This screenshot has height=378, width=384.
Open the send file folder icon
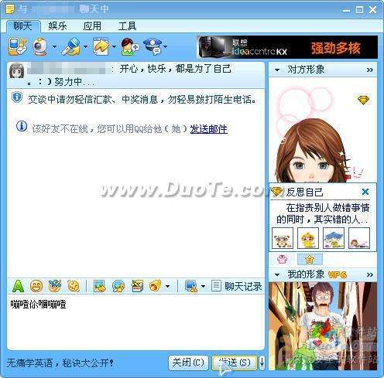[x=101, y=47]
